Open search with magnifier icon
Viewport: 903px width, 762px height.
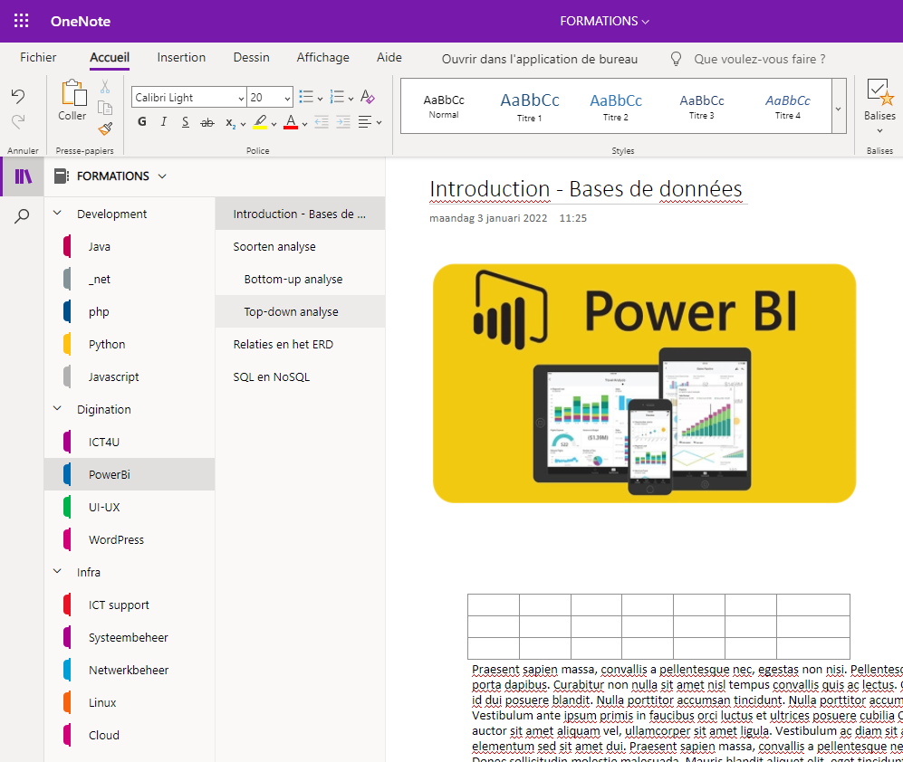(22, 216)
